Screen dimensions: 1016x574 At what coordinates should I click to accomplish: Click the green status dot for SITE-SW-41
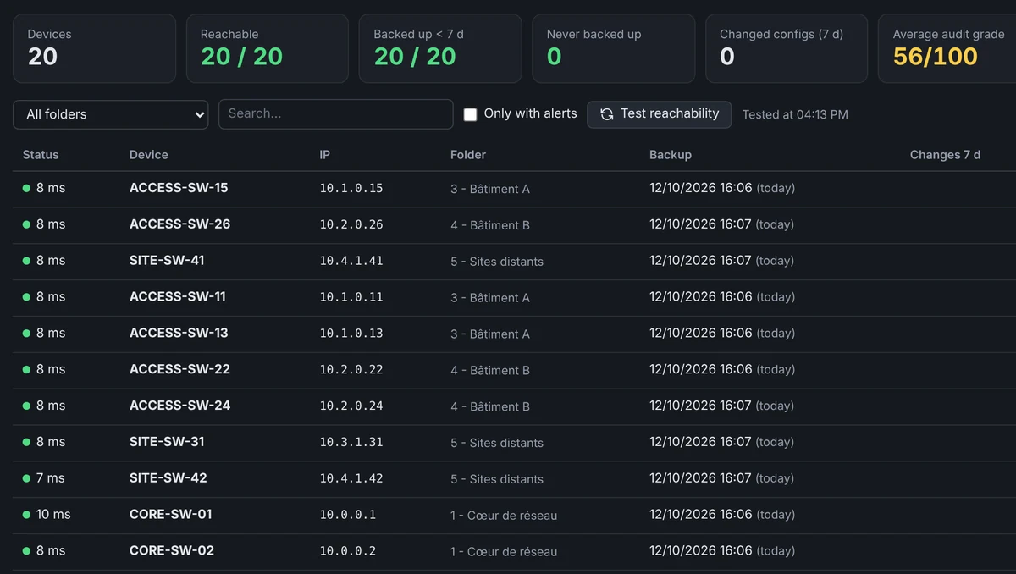(x=26, y=261)
